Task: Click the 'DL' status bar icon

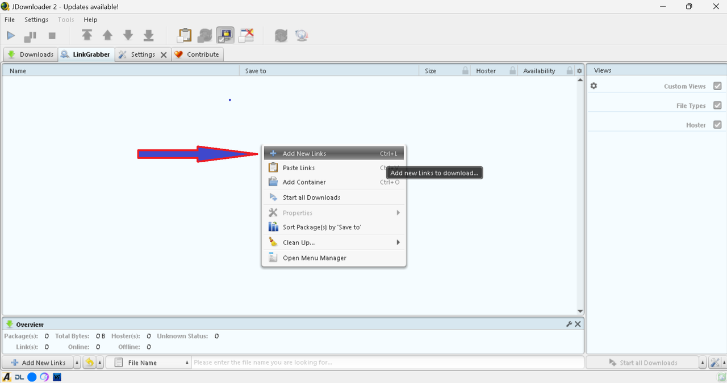Action: coord(19,377)
